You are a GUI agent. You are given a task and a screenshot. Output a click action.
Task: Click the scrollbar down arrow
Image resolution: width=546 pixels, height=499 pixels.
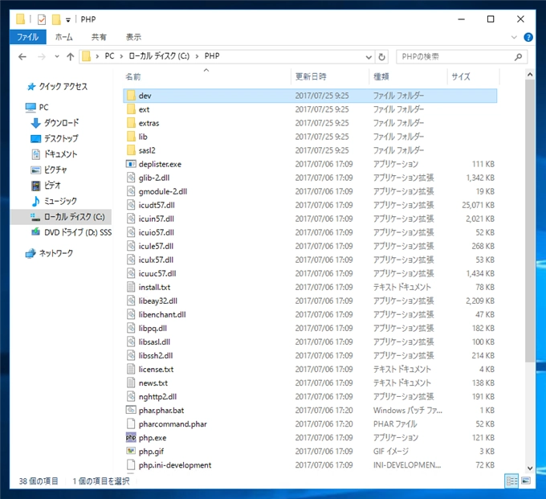pyautogui.click(x=530, y=468)
